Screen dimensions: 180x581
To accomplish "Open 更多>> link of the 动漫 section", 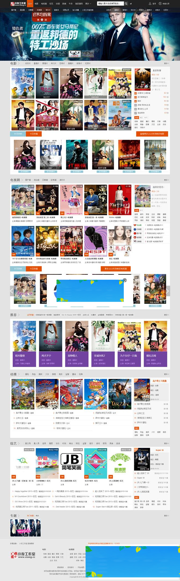I will [x=166, y=374].
